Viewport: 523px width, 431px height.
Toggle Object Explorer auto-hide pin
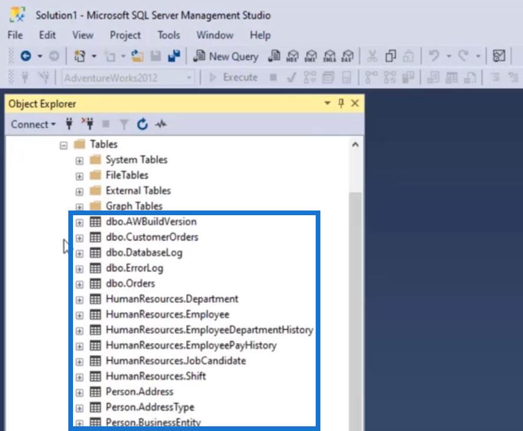[341, 103]
